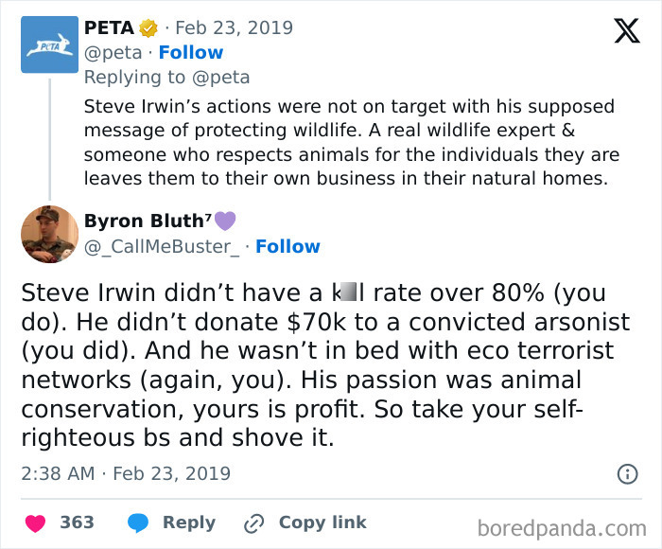This screenshot has height=549, width=662.
Task: Open the @_CallMeBuster_ handle
Action: (159, 247)
